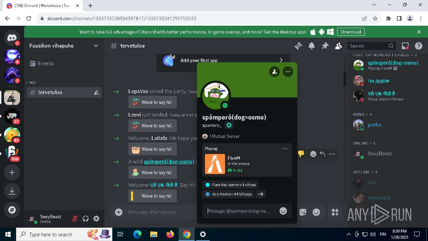This screenshot has width=428, height=241.
Task: Click the Chrome extensions puzzle icon
Action: point(388,18)
